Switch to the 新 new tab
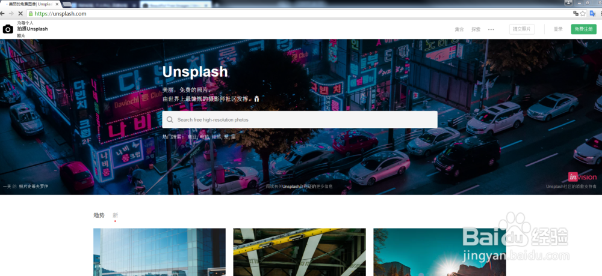 [115, 215]
